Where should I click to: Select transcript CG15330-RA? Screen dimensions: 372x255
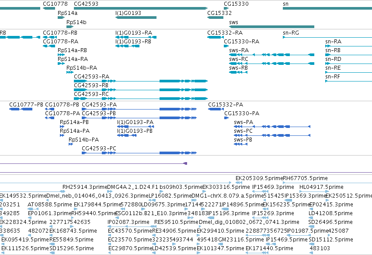226,46
